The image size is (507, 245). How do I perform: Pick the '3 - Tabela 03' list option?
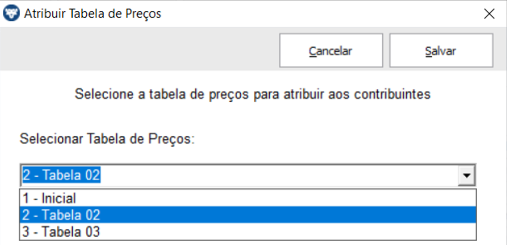248,232
